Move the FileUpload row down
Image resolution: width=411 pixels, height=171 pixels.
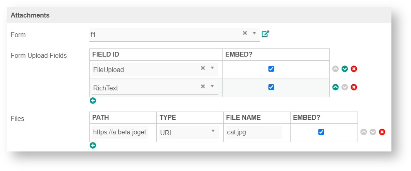[x=344, y=69]
